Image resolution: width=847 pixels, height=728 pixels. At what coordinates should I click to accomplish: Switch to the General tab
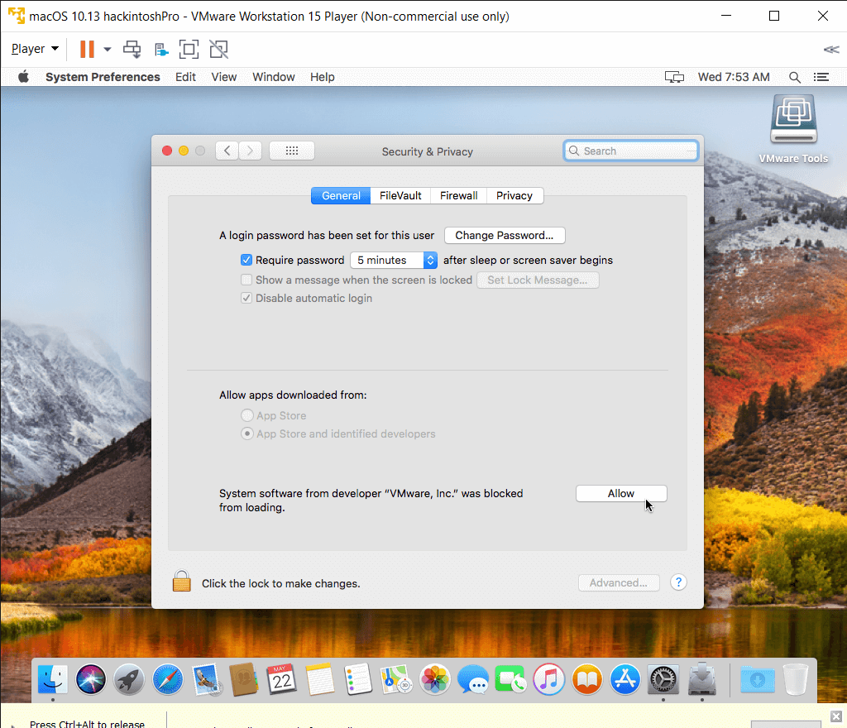(341, 195)
